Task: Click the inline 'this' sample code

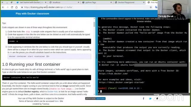Action: (x=28, y=32)
